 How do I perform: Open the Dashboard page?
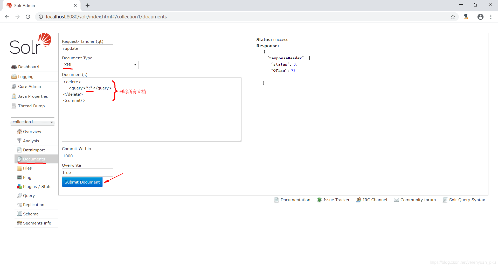29,67
